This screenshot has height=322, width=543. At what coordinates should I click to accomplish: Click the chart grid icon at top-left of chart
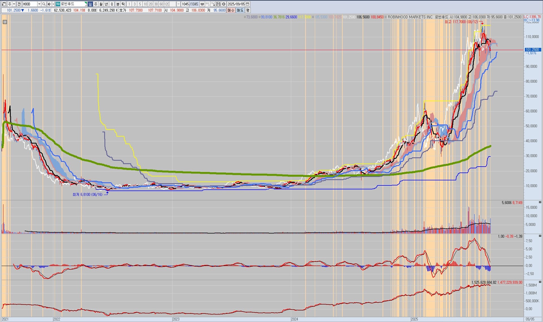point(5,22)
